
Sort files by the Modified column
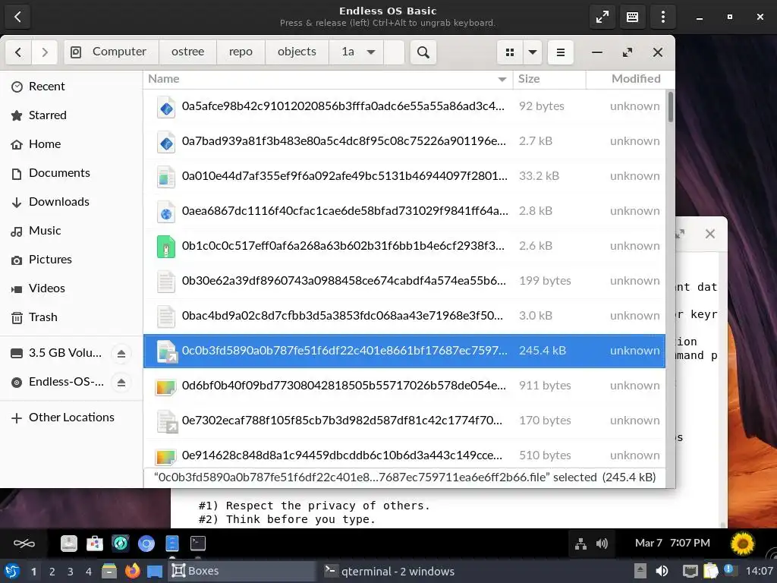(631, 79)
